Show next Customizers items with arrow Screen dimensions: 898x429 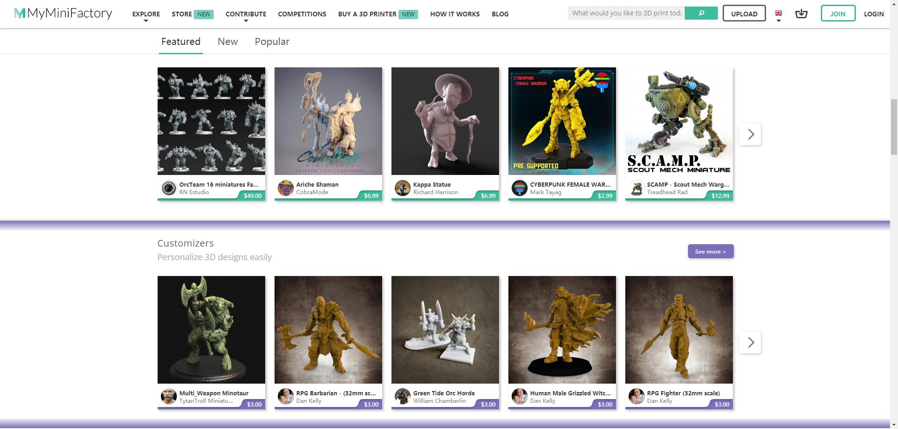pyautogui.click(x=750, y=342)
